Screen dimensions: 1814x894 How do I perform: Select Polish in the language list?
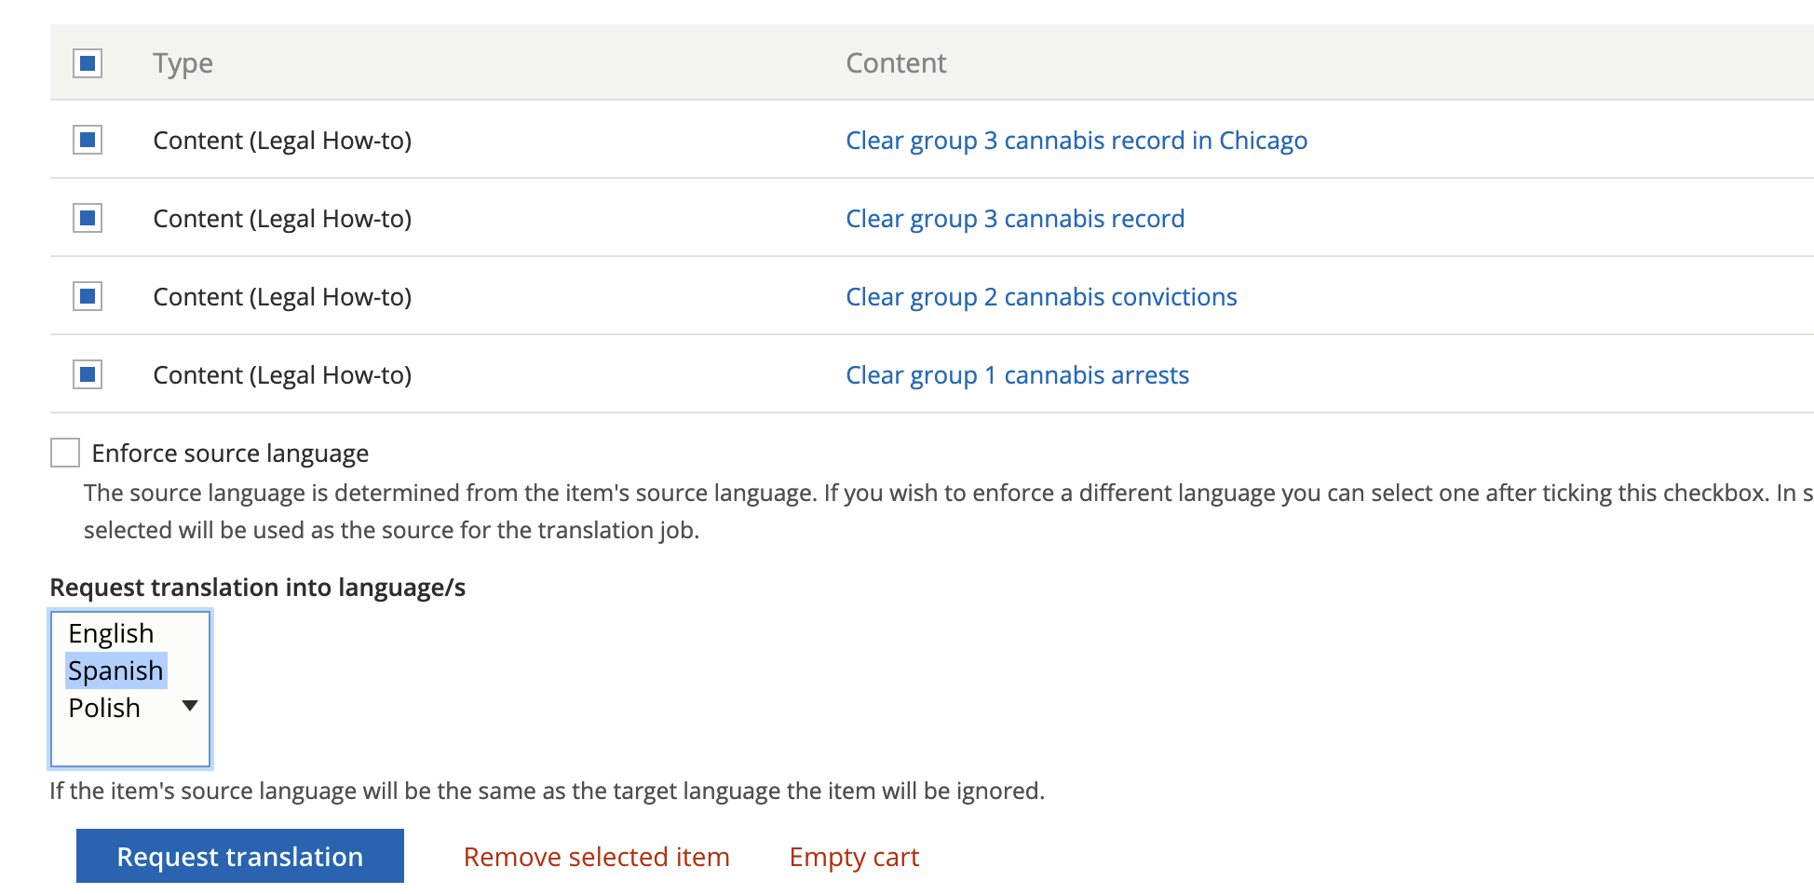click(104, 708)
